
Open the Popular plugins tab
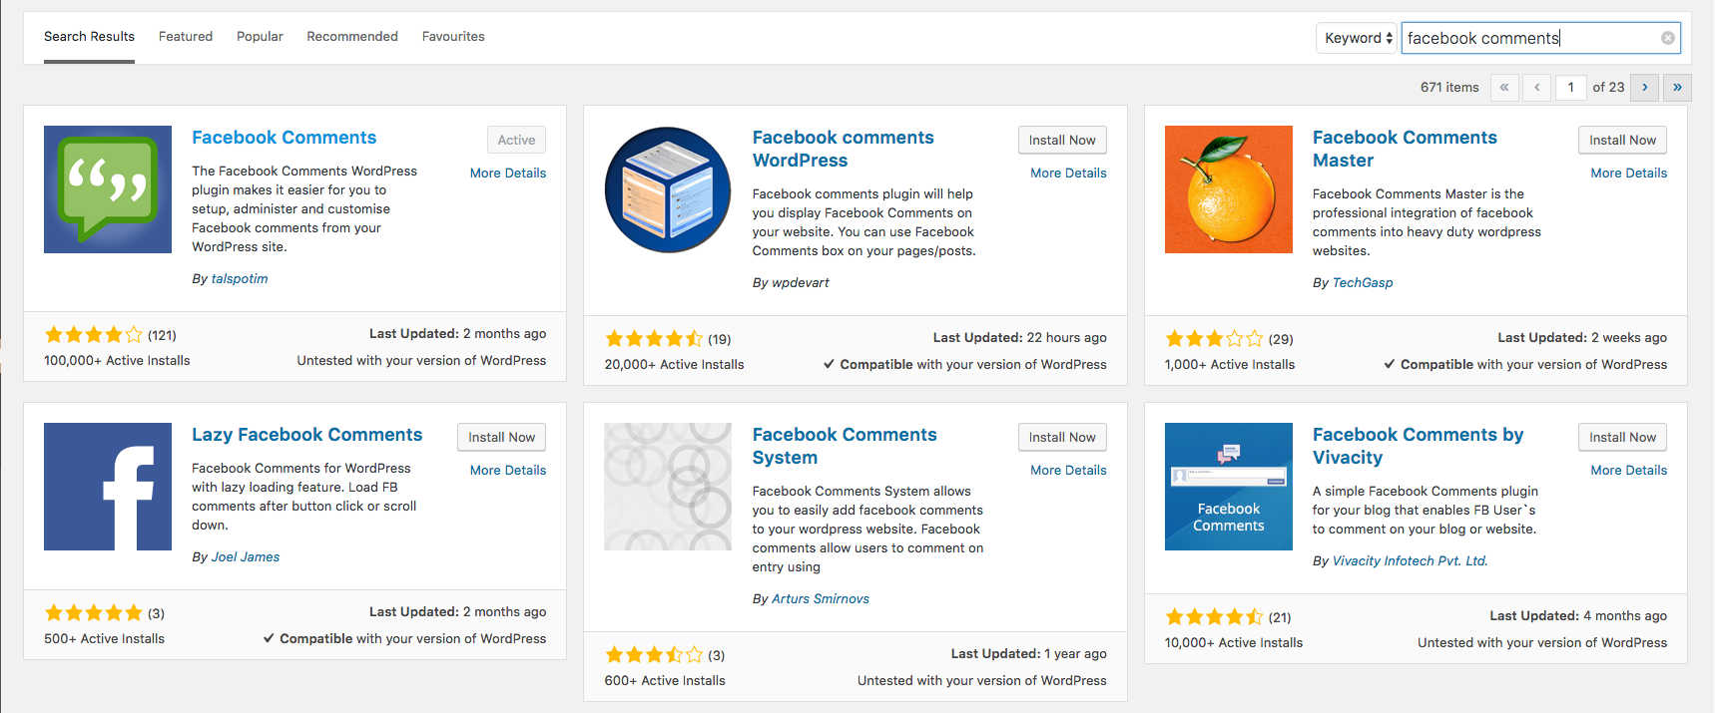coord(260,37)
